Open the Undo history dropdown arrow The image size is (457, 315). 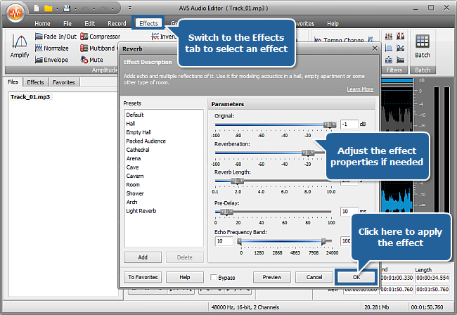point(94,8)
